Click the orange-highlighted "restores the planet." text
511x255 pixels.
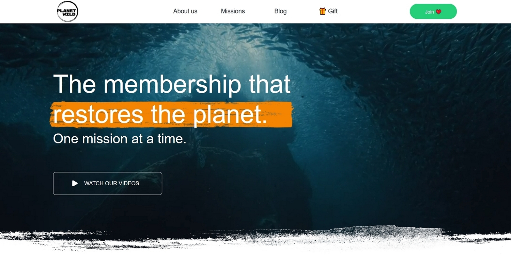(160, 115)
